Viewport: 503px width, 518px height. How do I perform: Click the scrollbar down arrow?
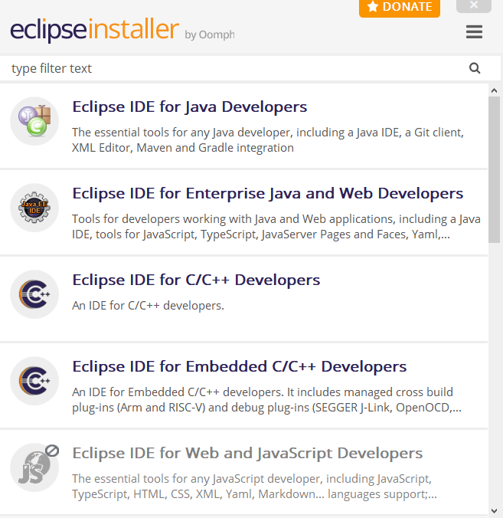[494, 511]
